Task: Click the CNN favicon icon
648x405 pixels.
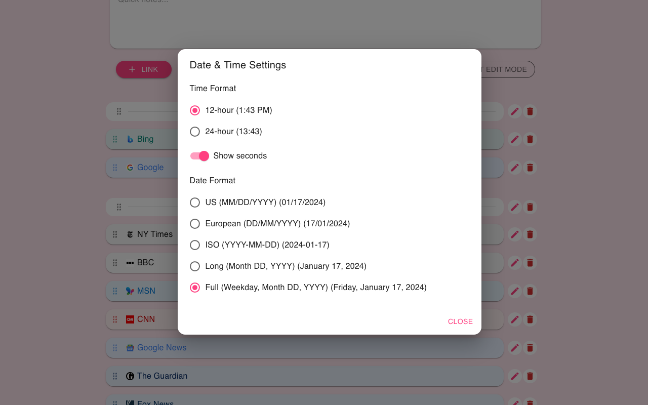Action: (x=130, y=319)
